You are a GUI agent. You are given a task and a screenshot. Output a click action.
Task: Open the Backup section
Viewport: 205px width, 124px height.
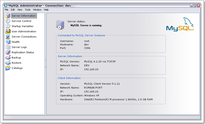[x=16, y=58]
